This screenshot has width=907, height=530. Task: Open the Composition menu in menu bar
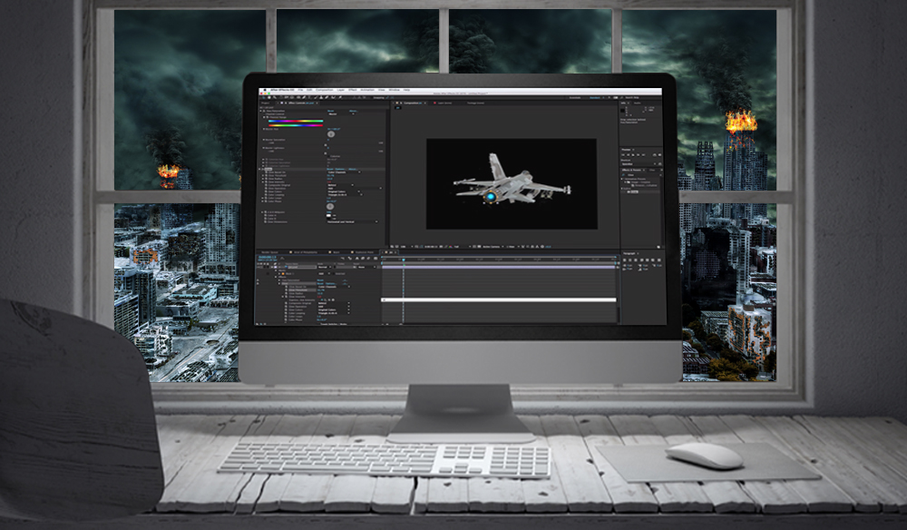(x=322, y=91)
